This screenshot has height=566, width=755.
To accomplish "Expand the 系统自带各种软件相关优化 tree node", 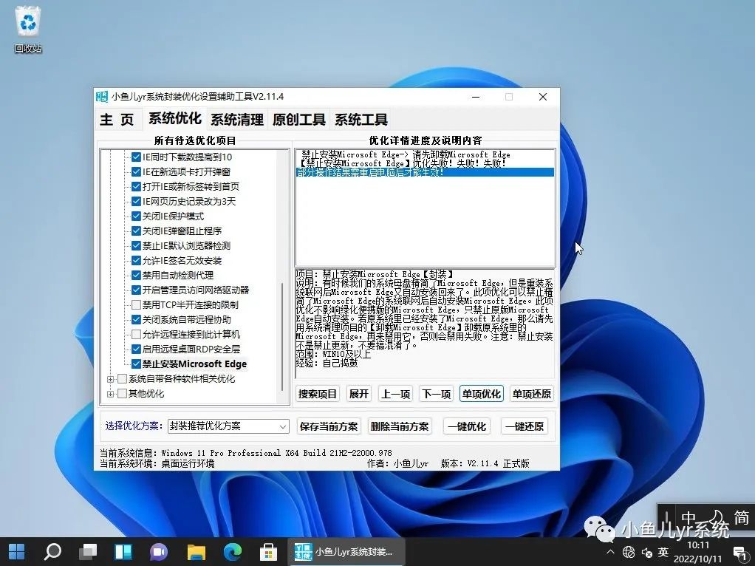I will point(110,380).
